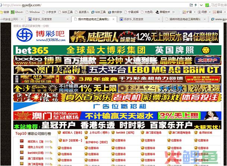Select 澳门皇冠赌场 in the Top10 list
Image resolution: width=227 pixels, height=166 pixels.
pyautogui.click(x=35, y=159)
